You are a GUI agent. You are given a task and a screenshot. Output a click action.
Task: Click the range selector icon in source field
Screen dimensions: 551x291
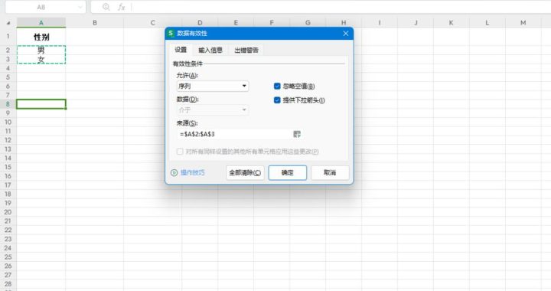(297, 134)
